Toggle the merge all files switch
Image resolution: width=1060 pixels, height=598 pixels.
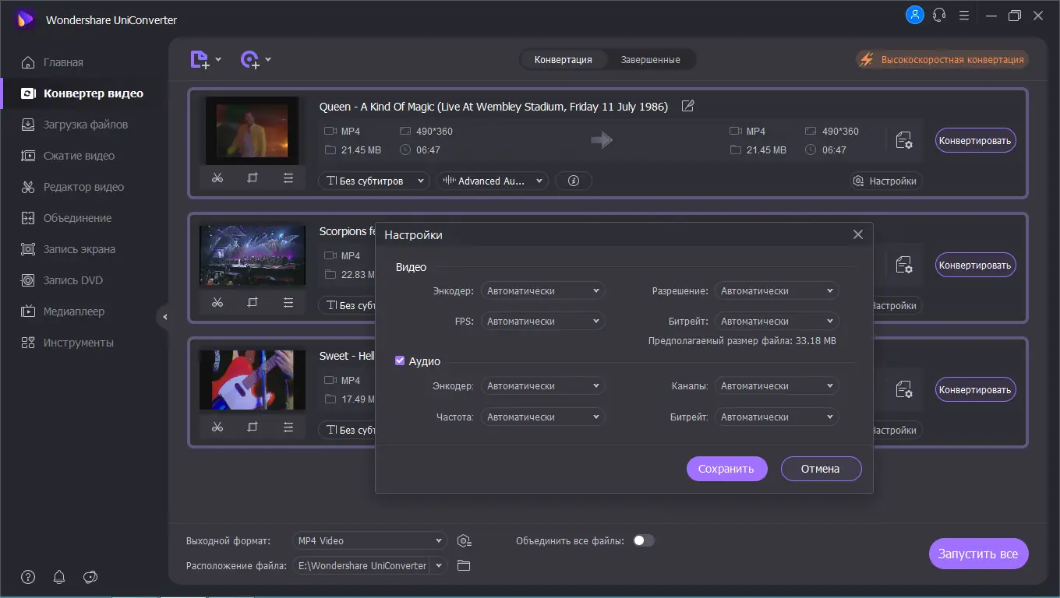[643, 540]
